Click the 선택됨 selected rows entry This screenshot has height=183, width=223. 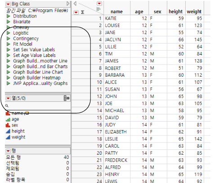click(13, 163)
